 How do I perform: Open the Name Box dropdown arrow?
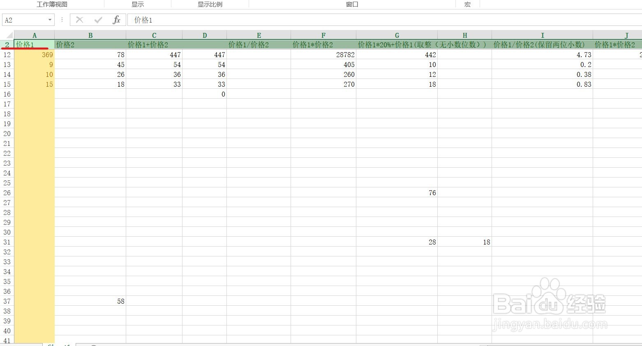point(50,20)
